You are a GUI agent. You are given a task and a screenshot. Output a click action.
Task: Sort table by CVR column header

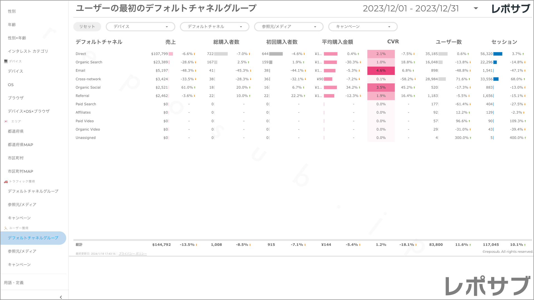click(x=393, y=42)
